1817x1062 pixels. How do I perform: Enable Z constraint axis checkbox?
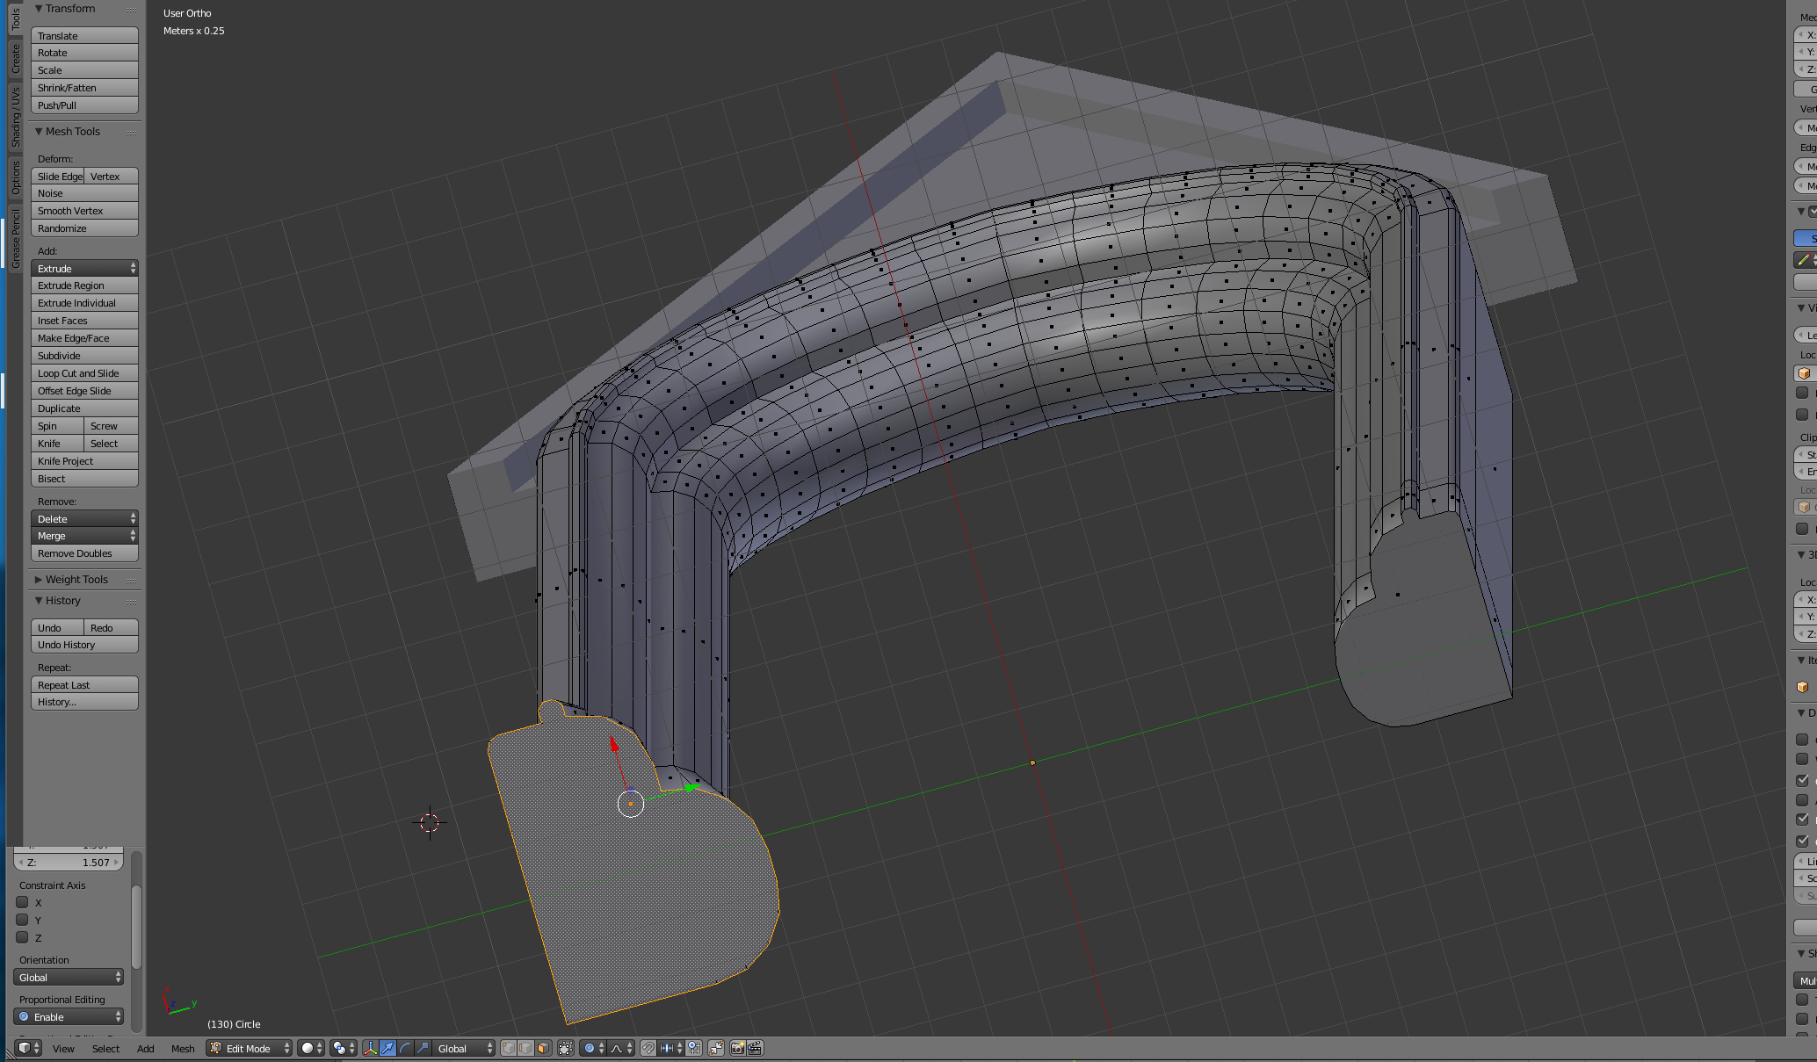23,937
